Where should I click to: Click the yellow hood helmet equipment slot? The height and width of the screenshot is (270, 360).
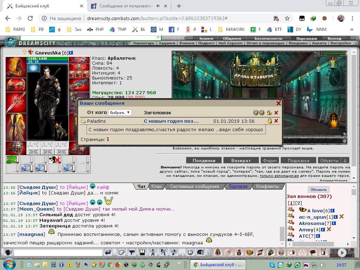pos(15,67)
